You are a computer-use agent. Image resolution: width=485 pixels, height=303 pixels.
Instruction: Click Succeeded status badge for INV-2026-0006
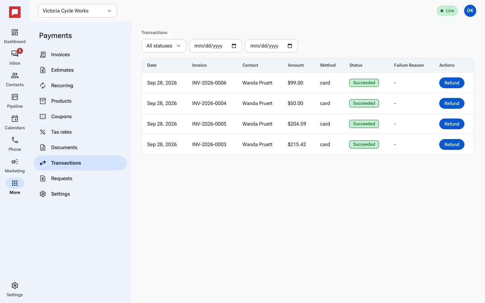tap(364, 83)
